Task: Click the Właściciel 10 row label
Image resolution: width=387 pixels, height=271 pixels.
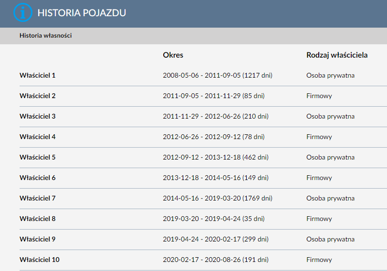Action: click(x=40, y=260)
